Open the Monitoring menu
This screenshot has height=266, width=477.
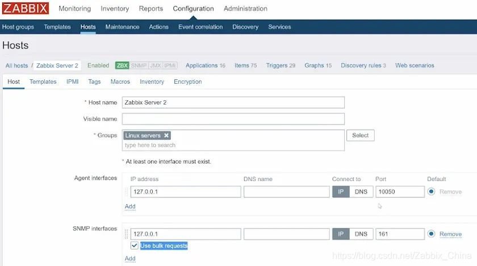75,8
